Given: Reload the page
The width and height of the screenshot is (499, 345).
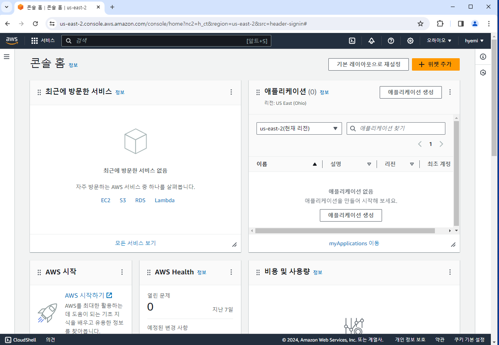Looking at the screenshot, I should [x=35, y=24].
